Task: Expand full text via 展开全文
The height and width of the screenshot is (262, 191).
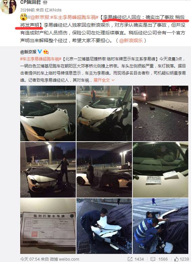Action: point(102,80)
